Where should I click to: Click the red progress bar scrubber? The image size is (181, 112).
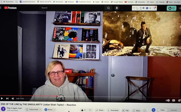(56, 96)
